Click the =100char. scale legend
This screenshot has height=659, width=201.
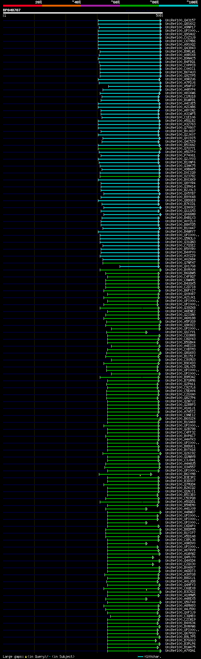(x=149, y=656)
